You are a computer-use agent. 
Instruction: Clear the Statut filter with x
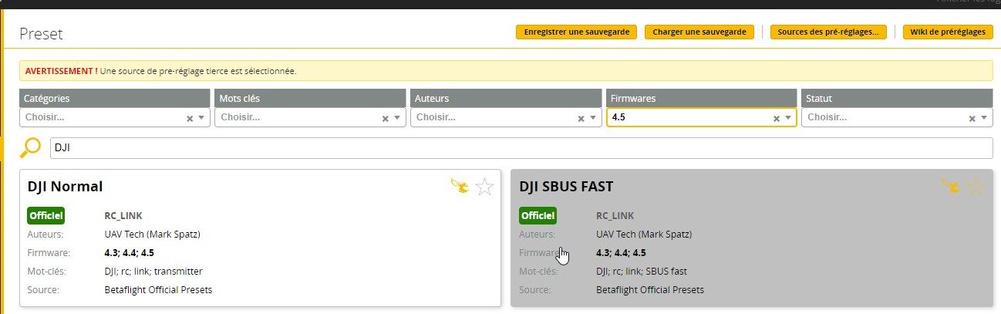[x=972, y=118]
